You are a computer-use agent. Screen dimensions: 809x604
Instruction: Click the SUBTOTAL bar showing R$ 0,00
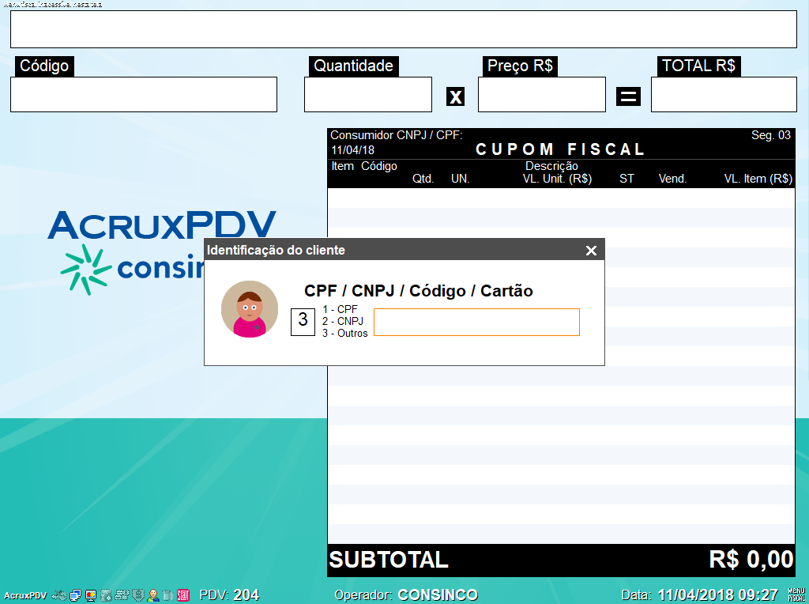point(561,560)
